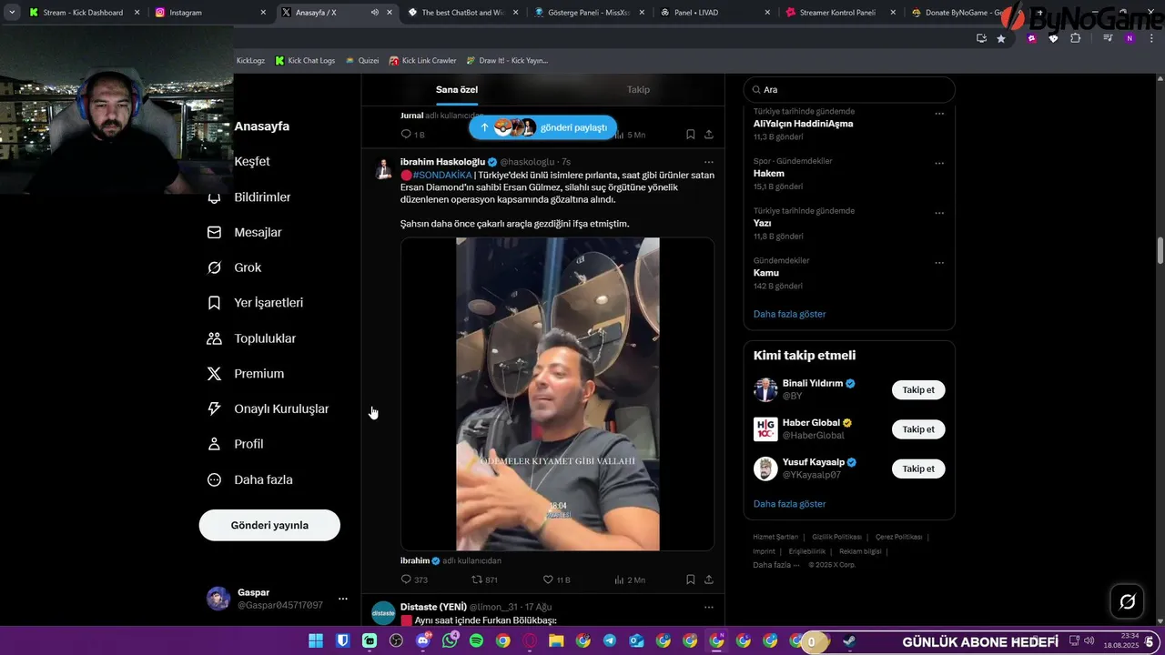
Task: Switch to Stream - Kick Dashboard tab
Action: [84, 13]
